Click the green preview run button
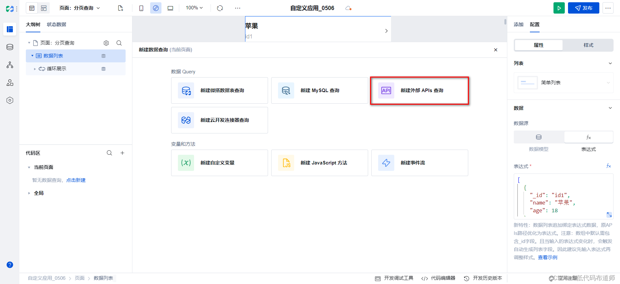The width and height of the screenshot is (620, 284). (x=559, y=8)
